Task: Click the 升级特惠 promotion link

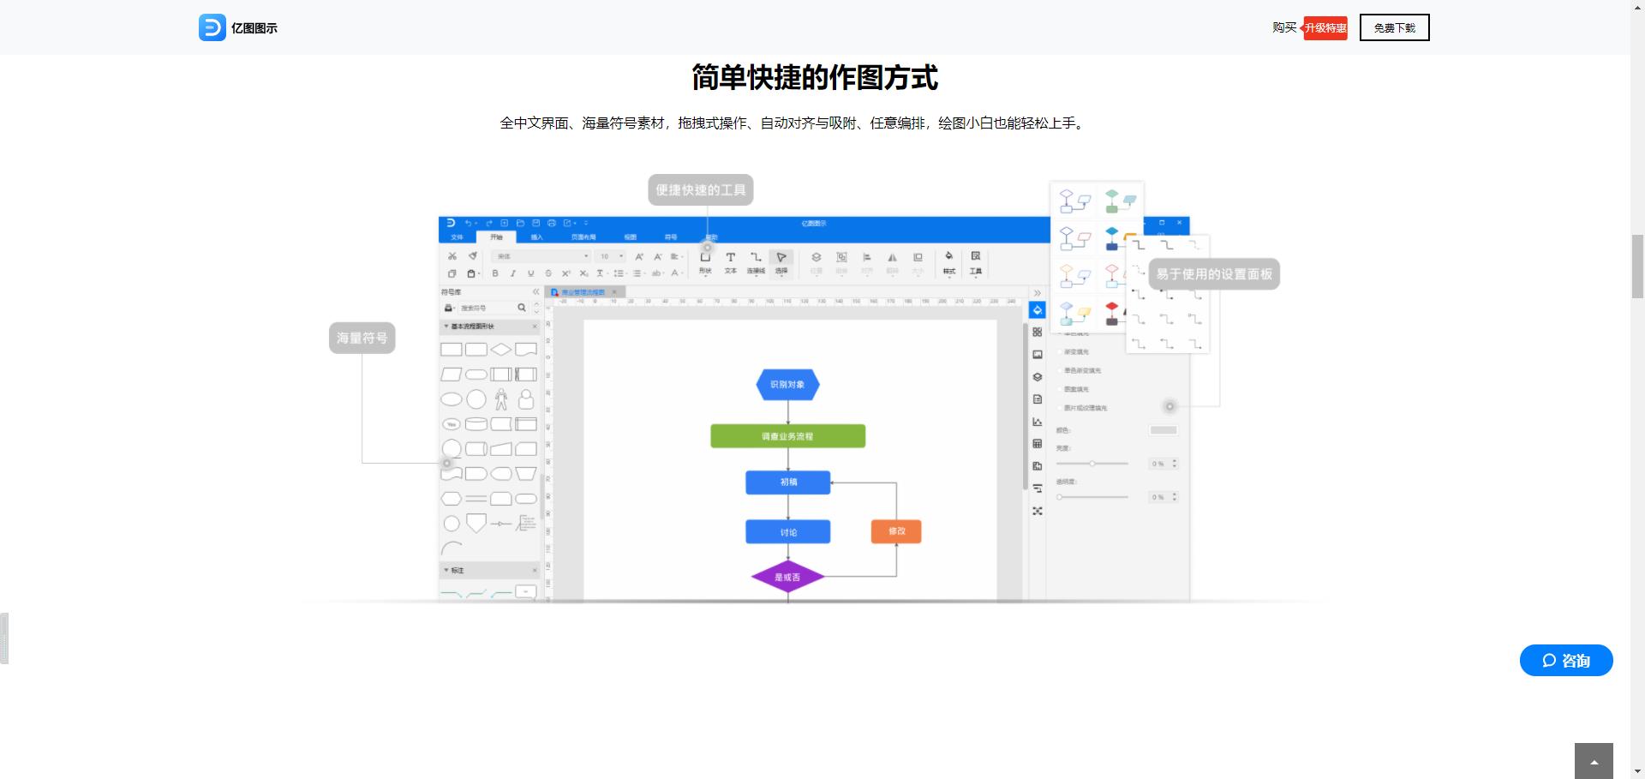Action: [x=1325, y=27]
